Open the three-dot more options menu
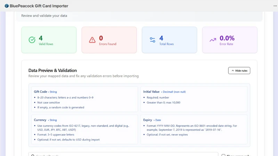Image resolution: width=278 pixels, height=156 pixels. 275,6
